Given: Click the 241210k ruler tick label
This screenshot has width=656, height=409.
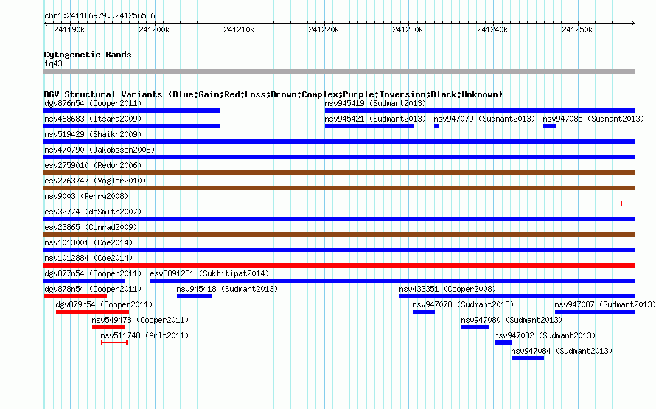Looking at the screenshot, I should tap(239, 29).
